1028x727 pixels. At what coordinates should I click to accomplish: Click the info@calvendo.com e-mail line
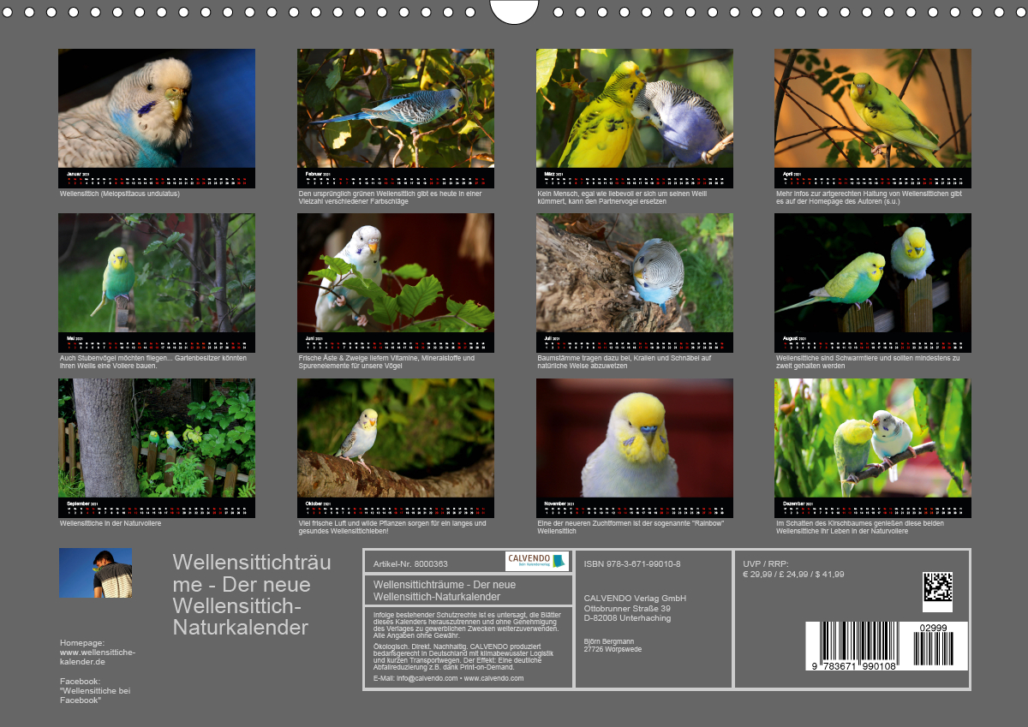tap(448, 678)
